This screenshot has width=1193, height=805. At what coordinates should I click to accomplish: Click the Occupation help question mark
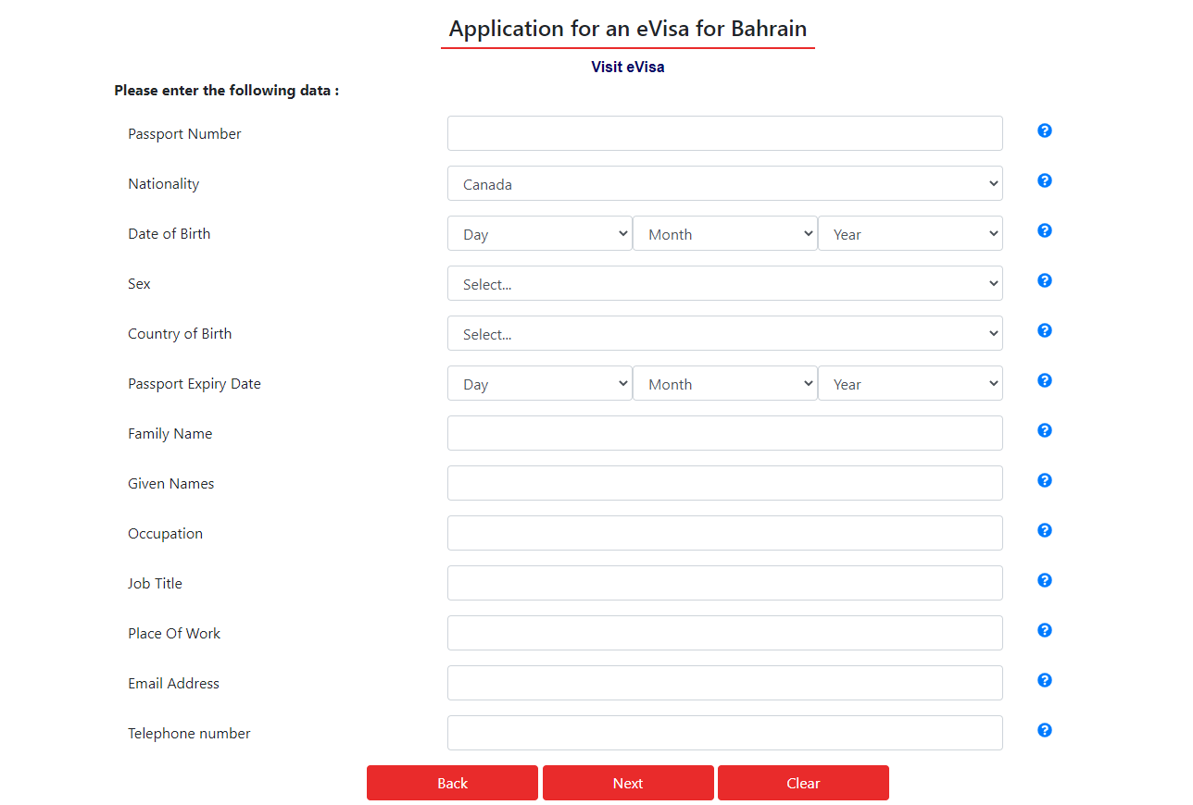pos(1045,530)
